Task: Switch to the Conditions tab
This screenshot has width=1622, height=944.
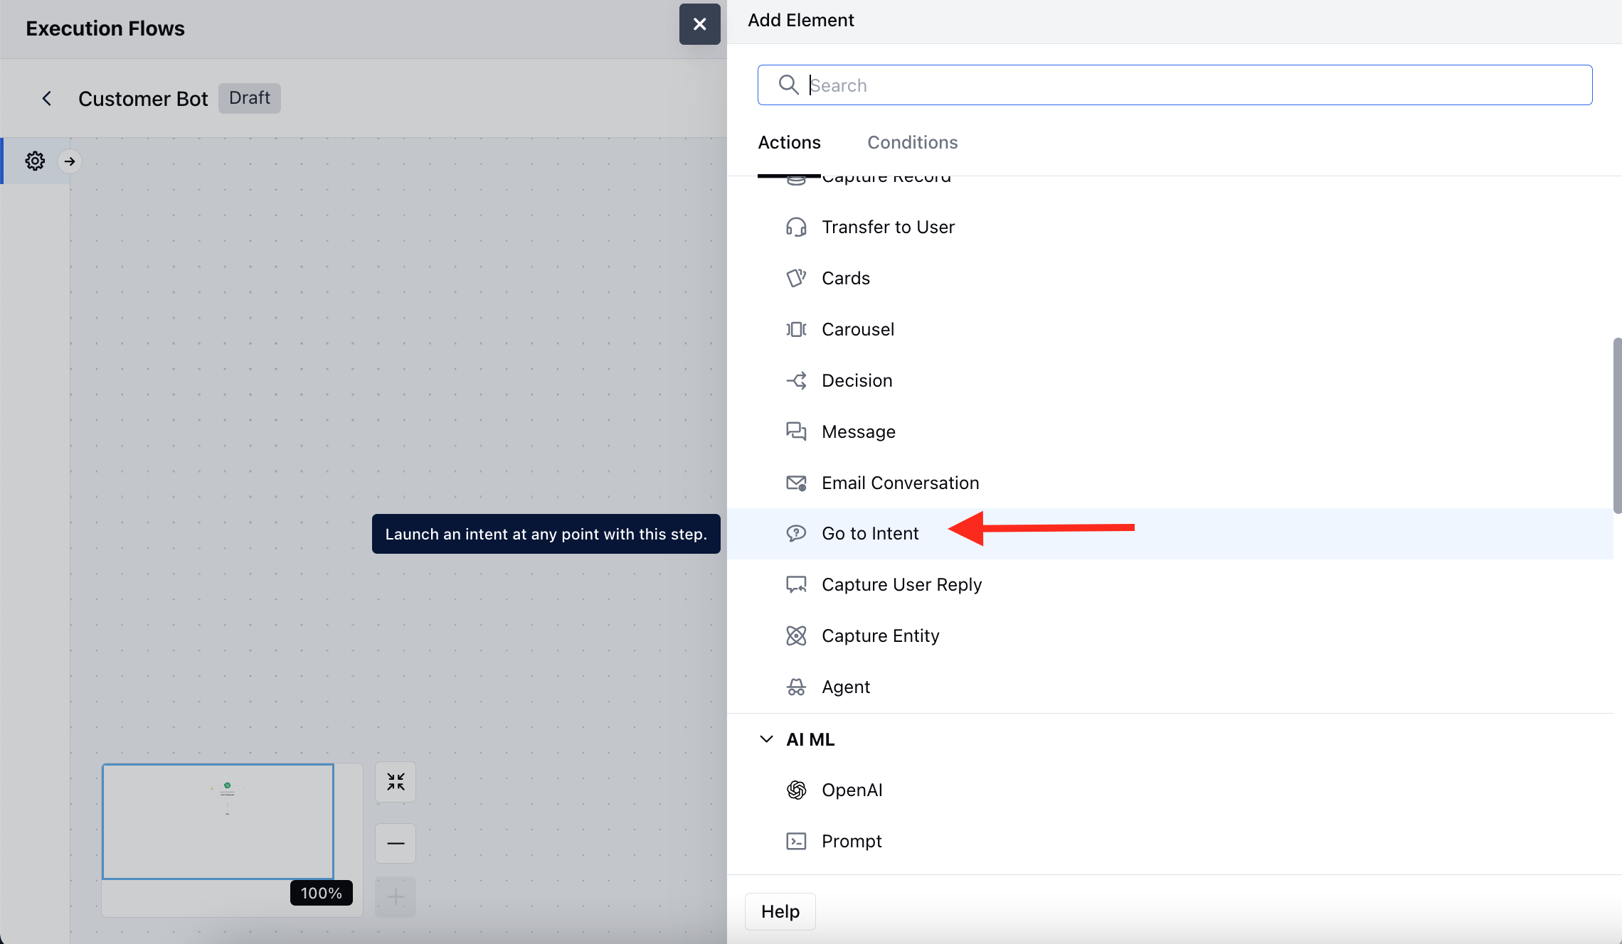Action: coord(912,142)
